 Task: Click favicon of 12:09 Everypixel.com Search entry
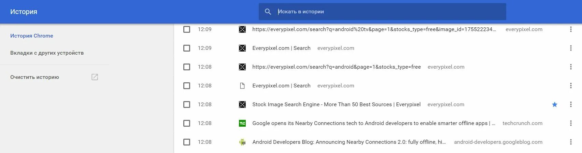pyautogui.click(x=242, y=48)
